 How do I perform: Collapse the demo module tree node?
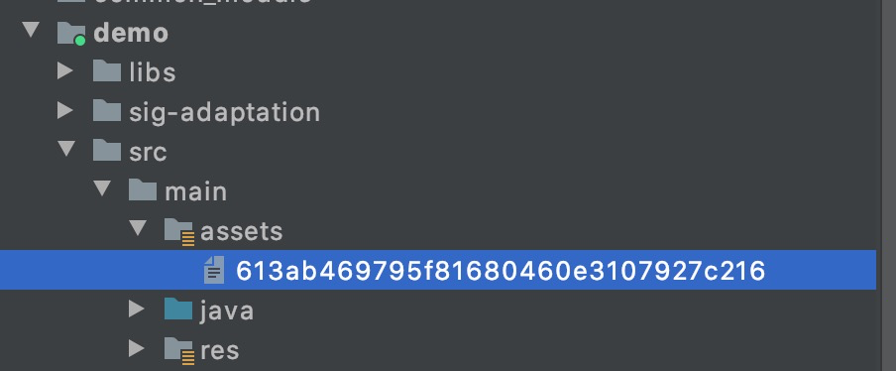point(31,30)
